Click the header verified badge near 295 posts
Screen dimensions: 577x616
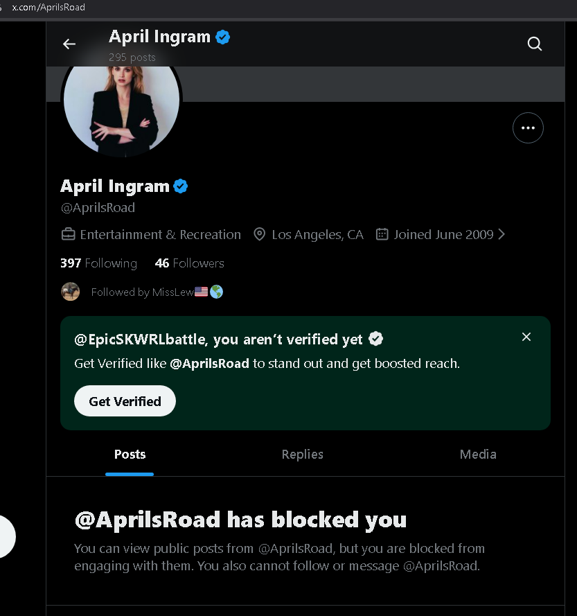pyautogui.click(x=223, y=37)
